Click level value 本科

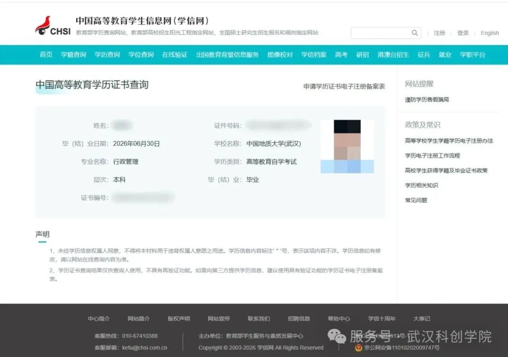point(119,179)
